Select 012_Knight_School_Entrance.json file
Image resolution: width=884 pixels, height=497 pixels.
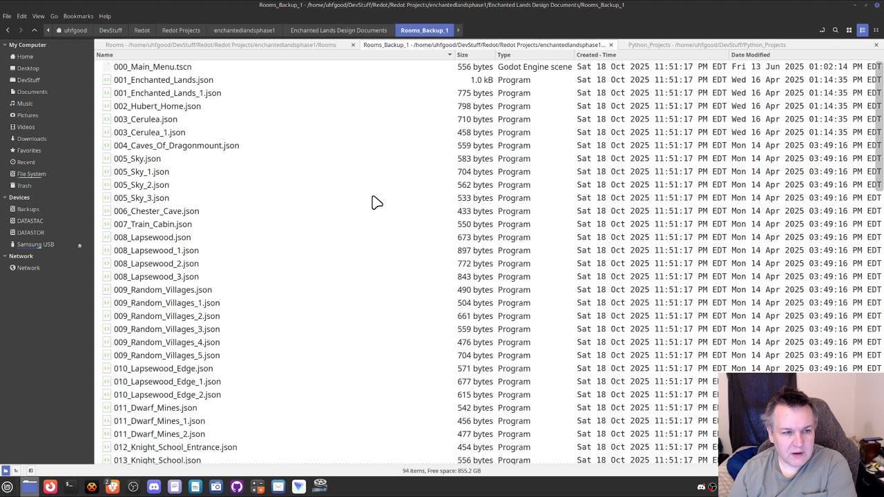click(175, 447)
